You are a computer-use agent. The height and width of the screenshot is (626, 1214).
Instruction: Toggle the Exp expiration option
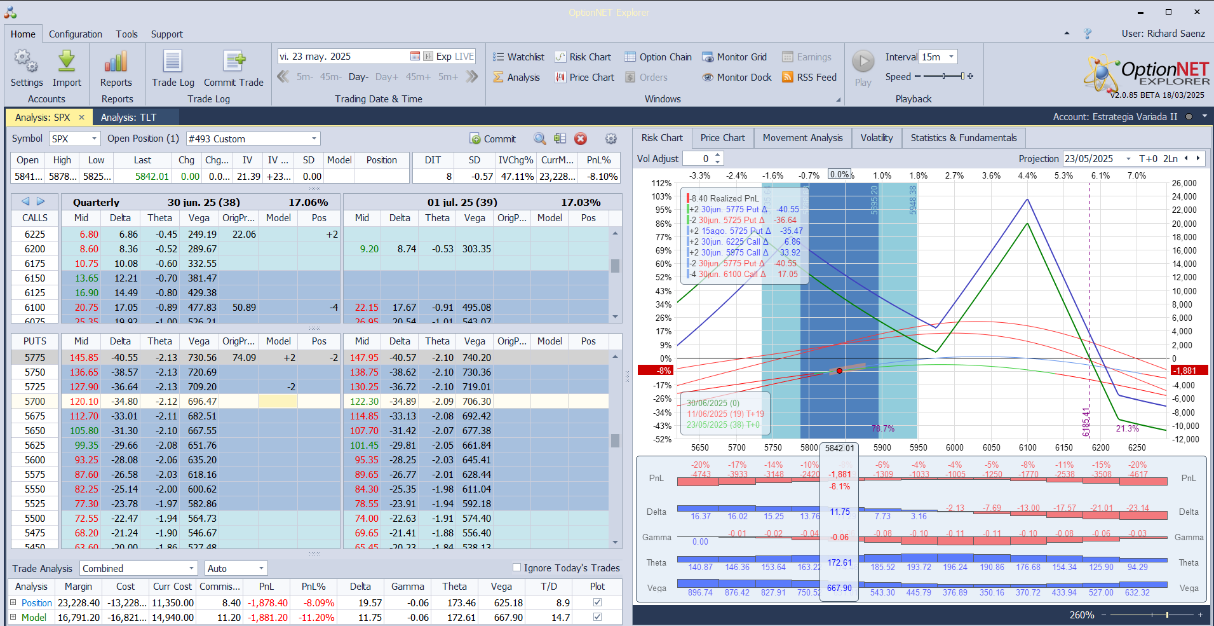pos(443,57)
